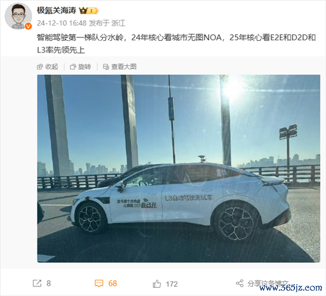
Task: Click the comment count 68
Action: pyautogui.click(x=112, y=284)
